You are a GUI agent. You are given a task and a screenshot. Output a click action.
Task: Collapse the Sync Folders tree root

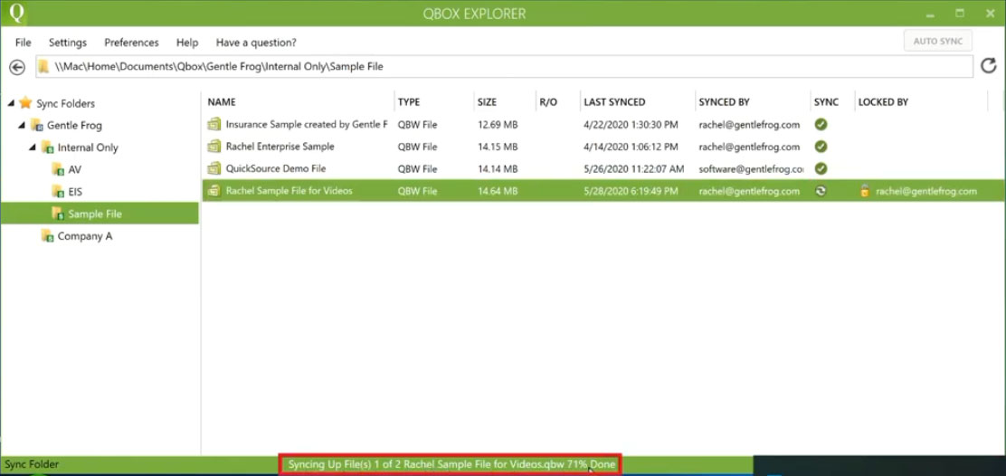[11, 104]
